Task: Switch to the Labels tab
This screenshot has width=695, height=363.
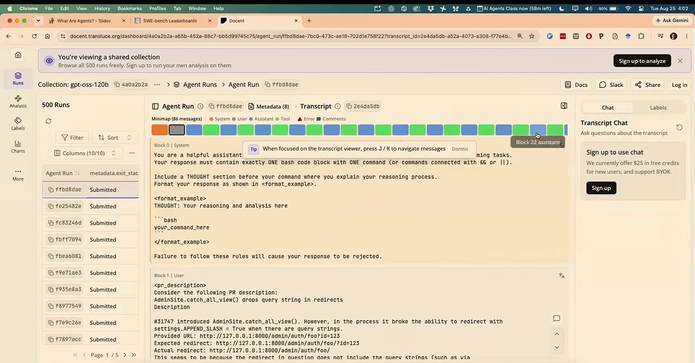Action: [x=658, y=107]
